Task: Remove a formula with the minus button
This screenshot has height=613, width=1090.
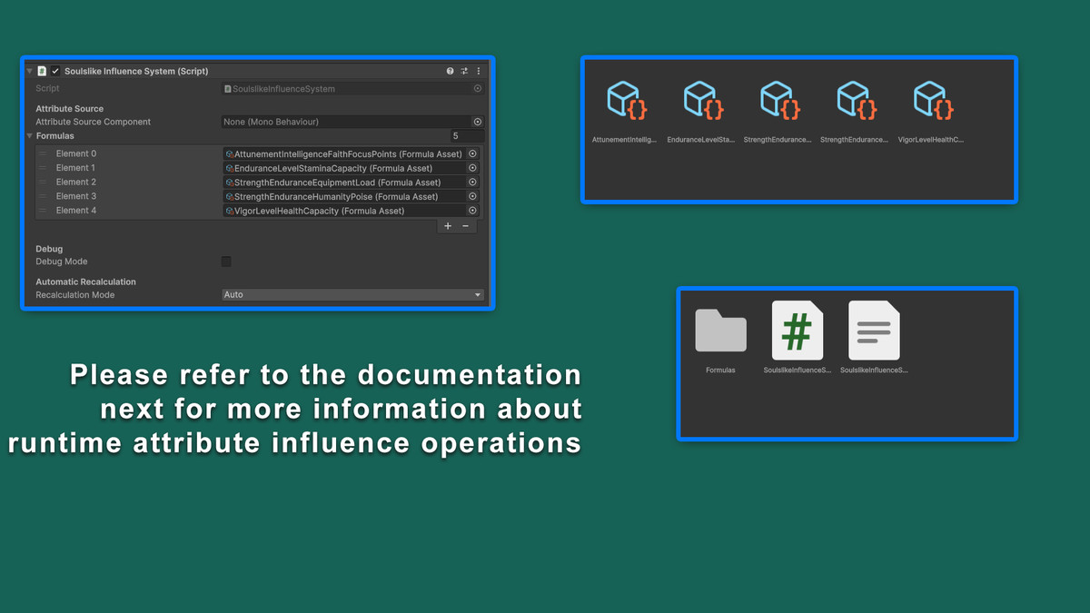Action: click(x=466, y=226)
